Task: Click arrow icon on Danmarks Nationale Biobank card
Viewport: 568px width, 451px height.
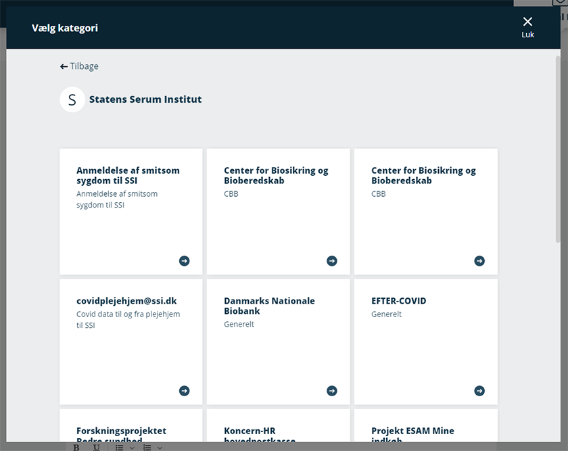Action: [331, 391]
